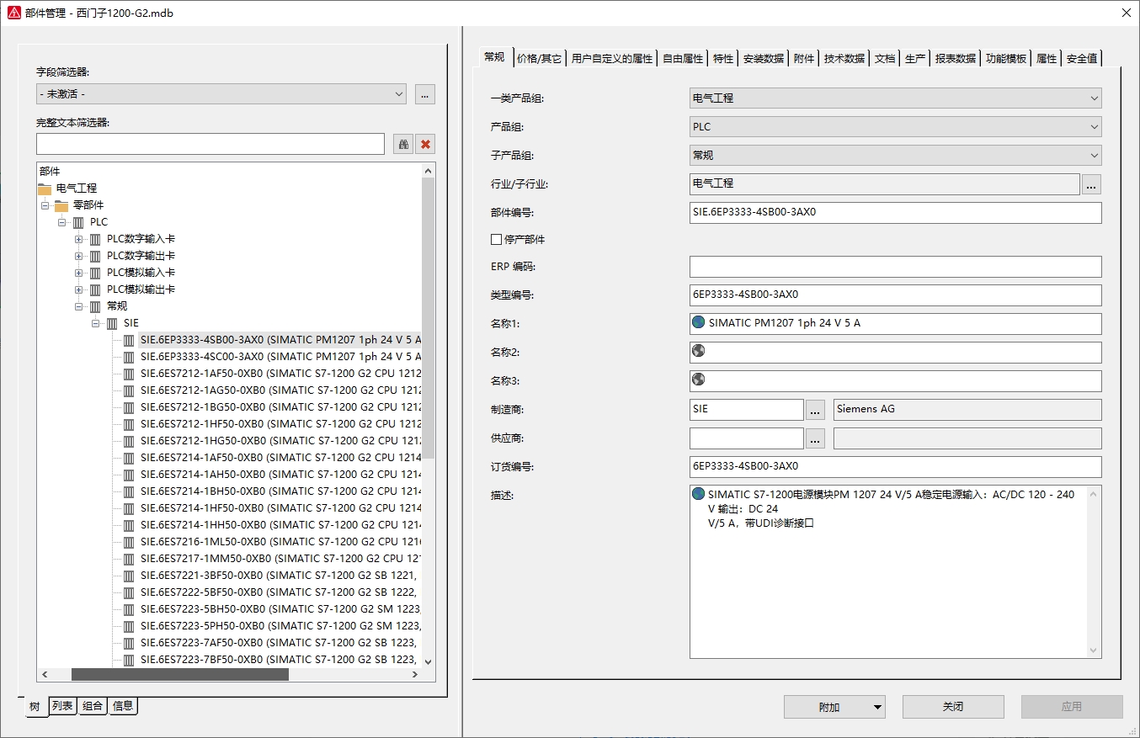The image size is (1140, 738).
Task: Switch to the 列表 view tab
Action: pyautogui.click(x=62, y=706)
